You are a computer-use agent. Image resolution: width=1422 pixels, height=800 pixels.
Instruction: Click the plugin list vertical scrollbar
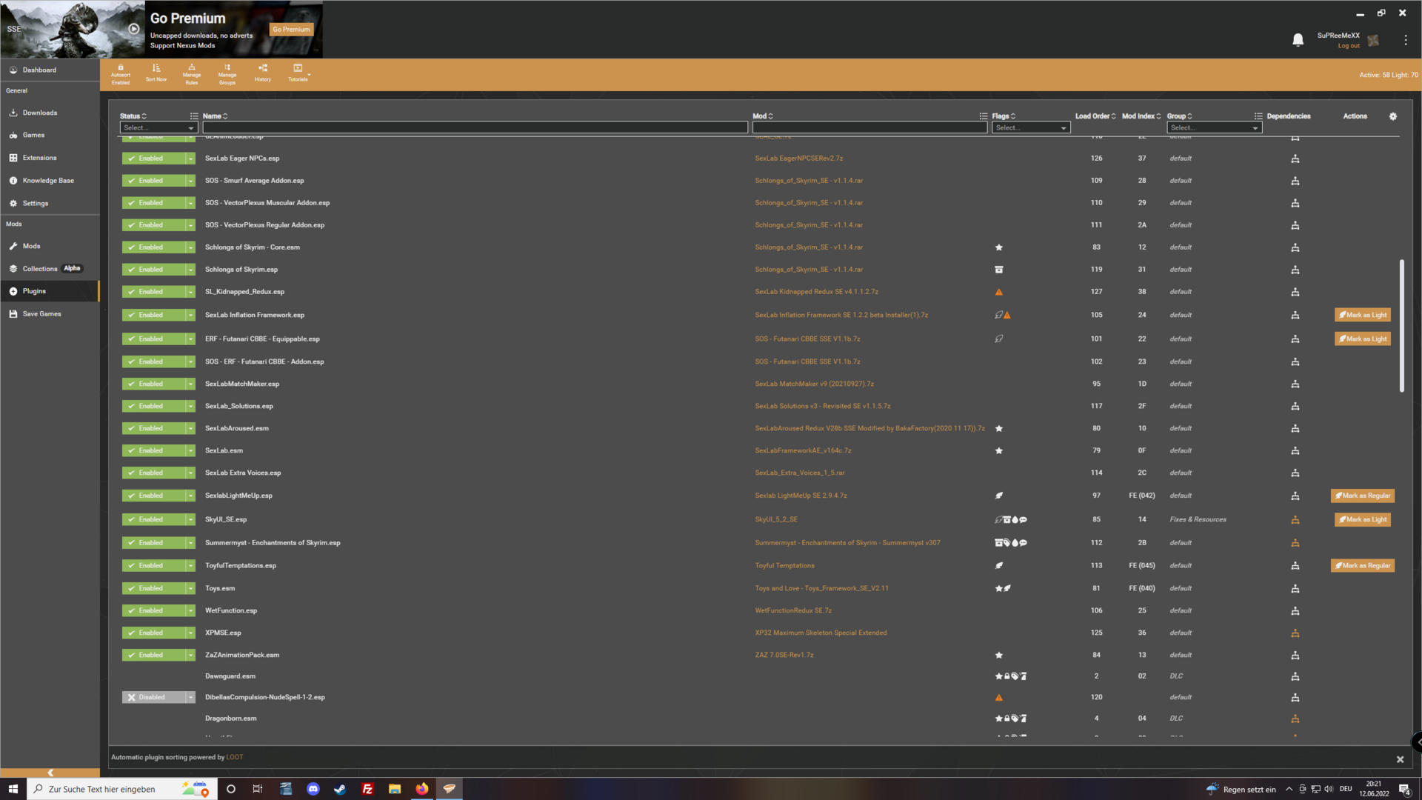[1401, 326]
